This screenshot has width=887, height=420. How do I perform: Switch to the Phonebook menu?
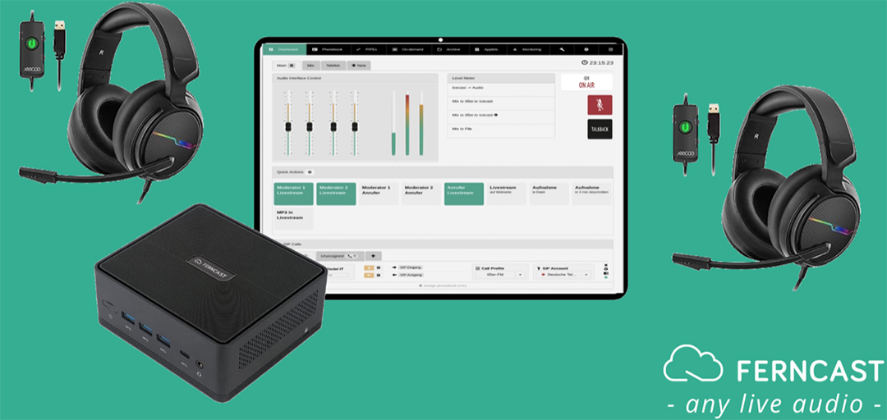[329, 49]
